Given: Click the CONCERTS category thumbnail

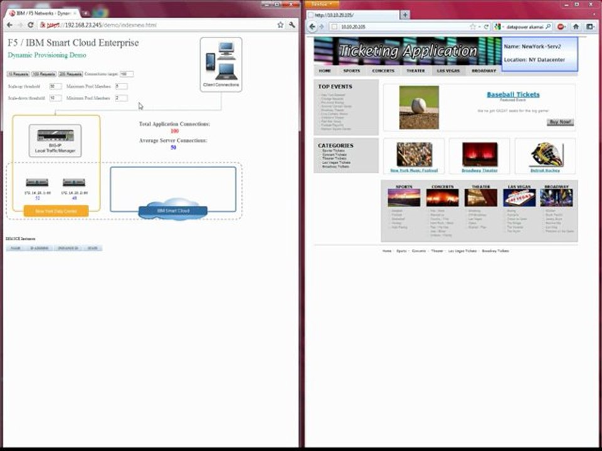Looking at the screenshot, I should pyautogui.click(x=442, y=198).
